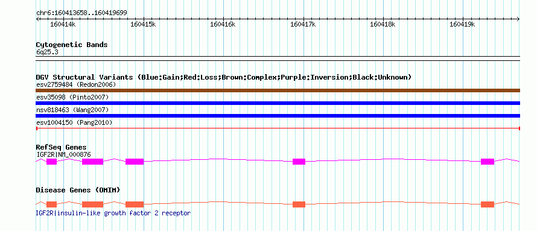Click the 160414k ruler tick label

[x=63, y=24]
